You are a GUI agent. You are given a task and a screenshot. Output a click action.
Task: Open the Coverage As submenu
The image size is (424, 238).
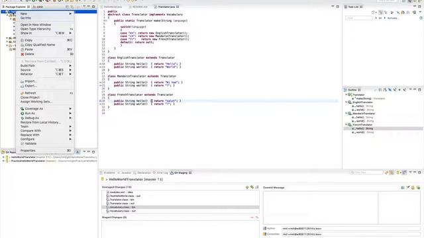point(45,108)
